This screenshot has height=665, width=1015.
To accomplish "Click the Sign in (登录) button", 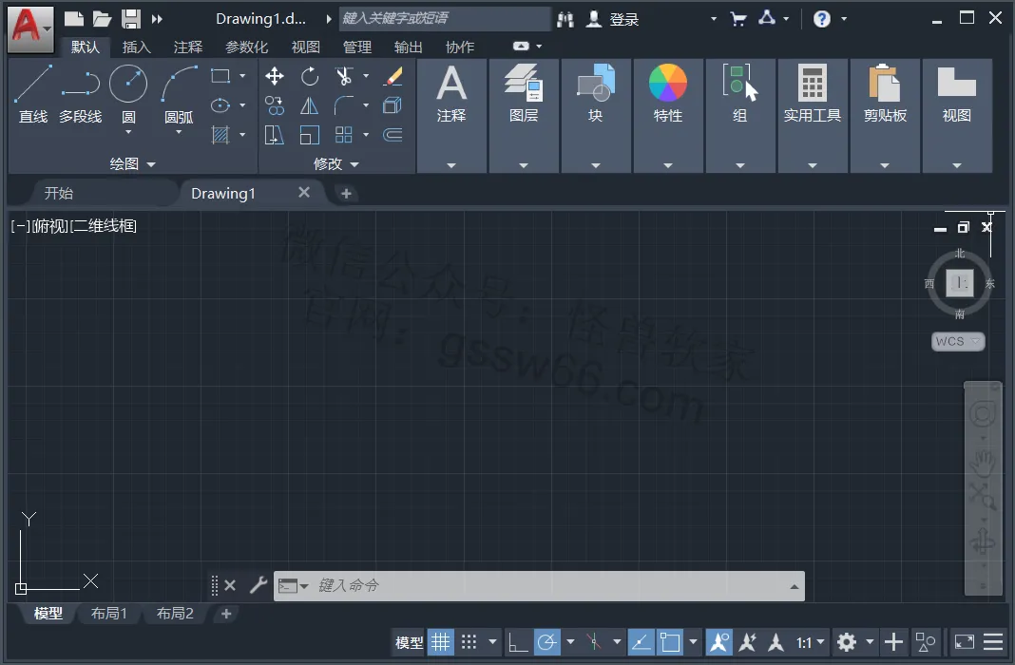I will click(612, 19).
